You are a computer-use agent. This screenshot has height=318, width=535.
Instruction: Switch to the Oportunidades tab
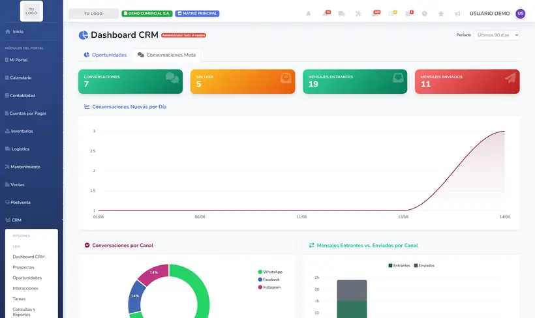tap(105, 55)
